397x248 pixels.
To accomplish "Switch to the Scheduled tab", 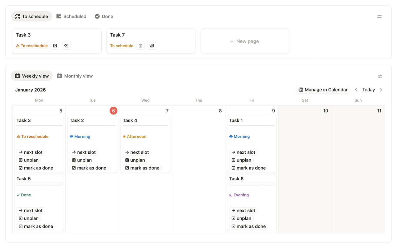I will [71, 16].
